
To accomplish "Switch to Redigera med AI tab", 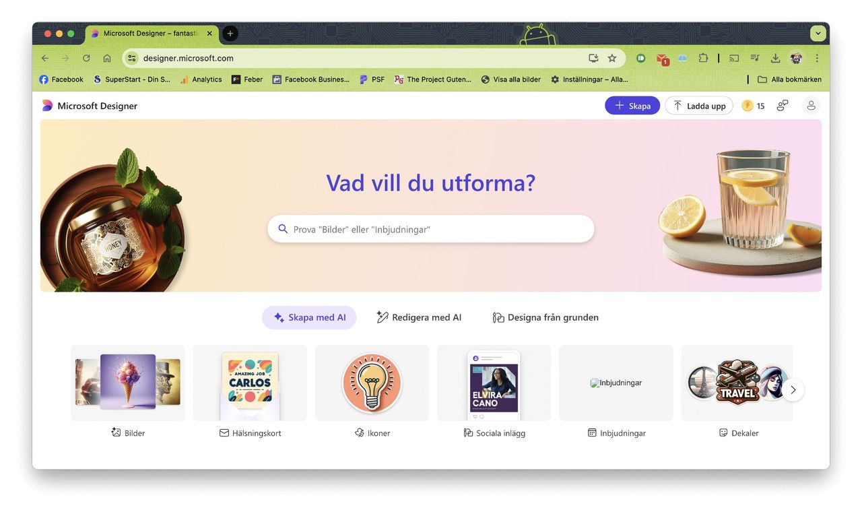I will point(419,317).
